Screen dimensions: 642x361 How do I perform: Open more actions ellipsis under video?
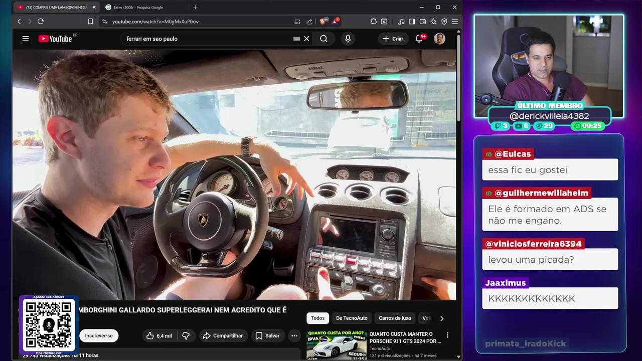[295, 336]
